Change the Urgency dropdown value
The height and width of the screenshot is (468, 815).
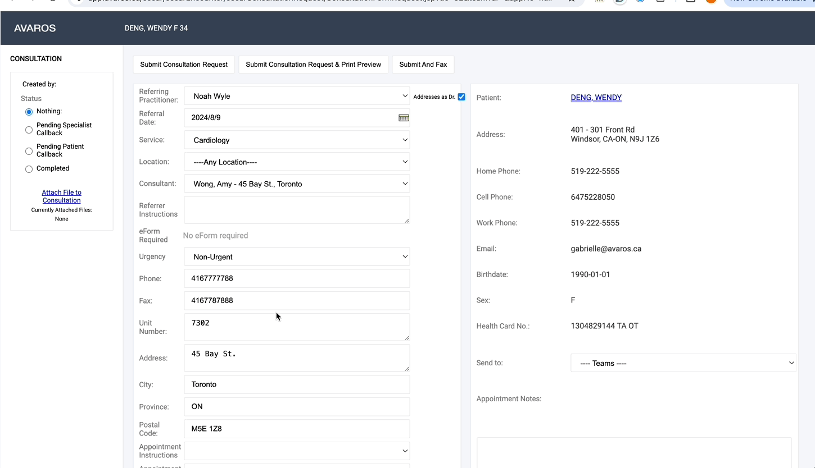pyautogui.click(x=297, y=256)
